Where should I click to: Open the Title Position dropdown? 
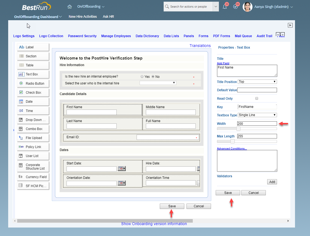pos(257,82)
